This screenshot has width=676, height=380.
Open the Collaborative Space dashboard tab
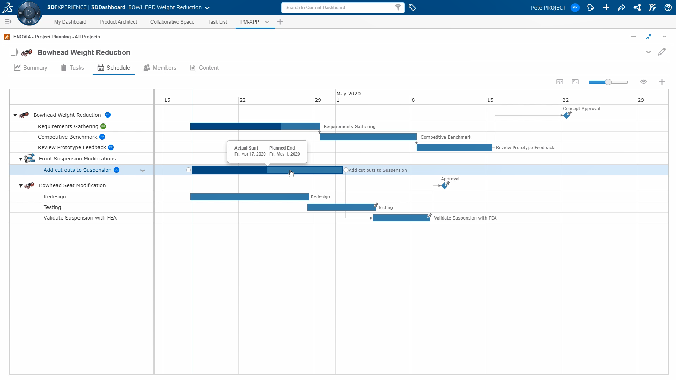point(172,22)
